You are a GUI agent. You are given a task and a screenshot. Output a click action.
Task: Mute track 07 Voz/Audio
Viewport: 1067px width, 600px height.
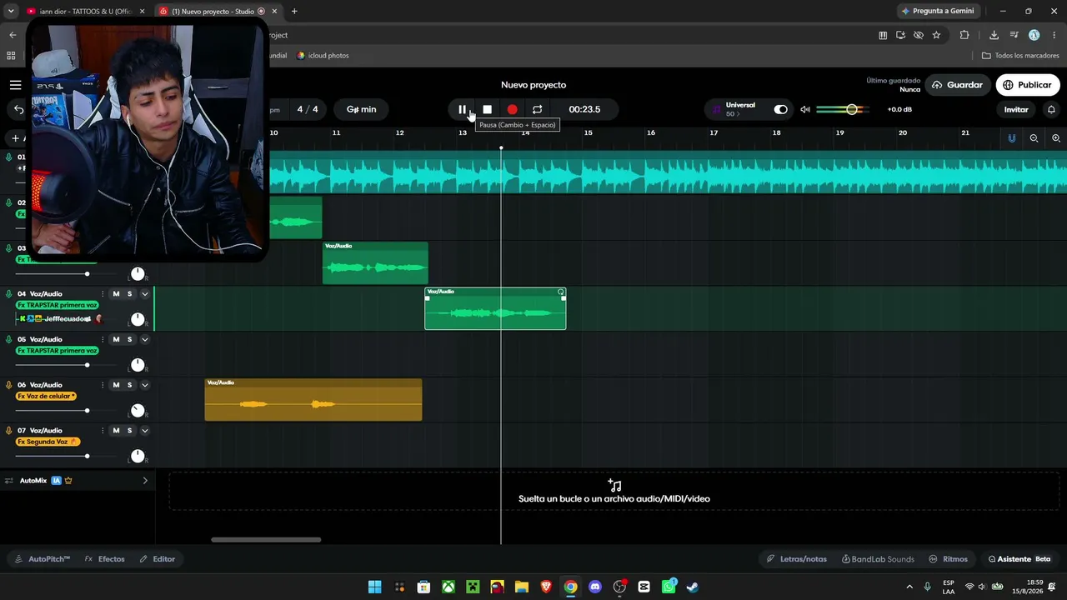(x=116, y=431)
